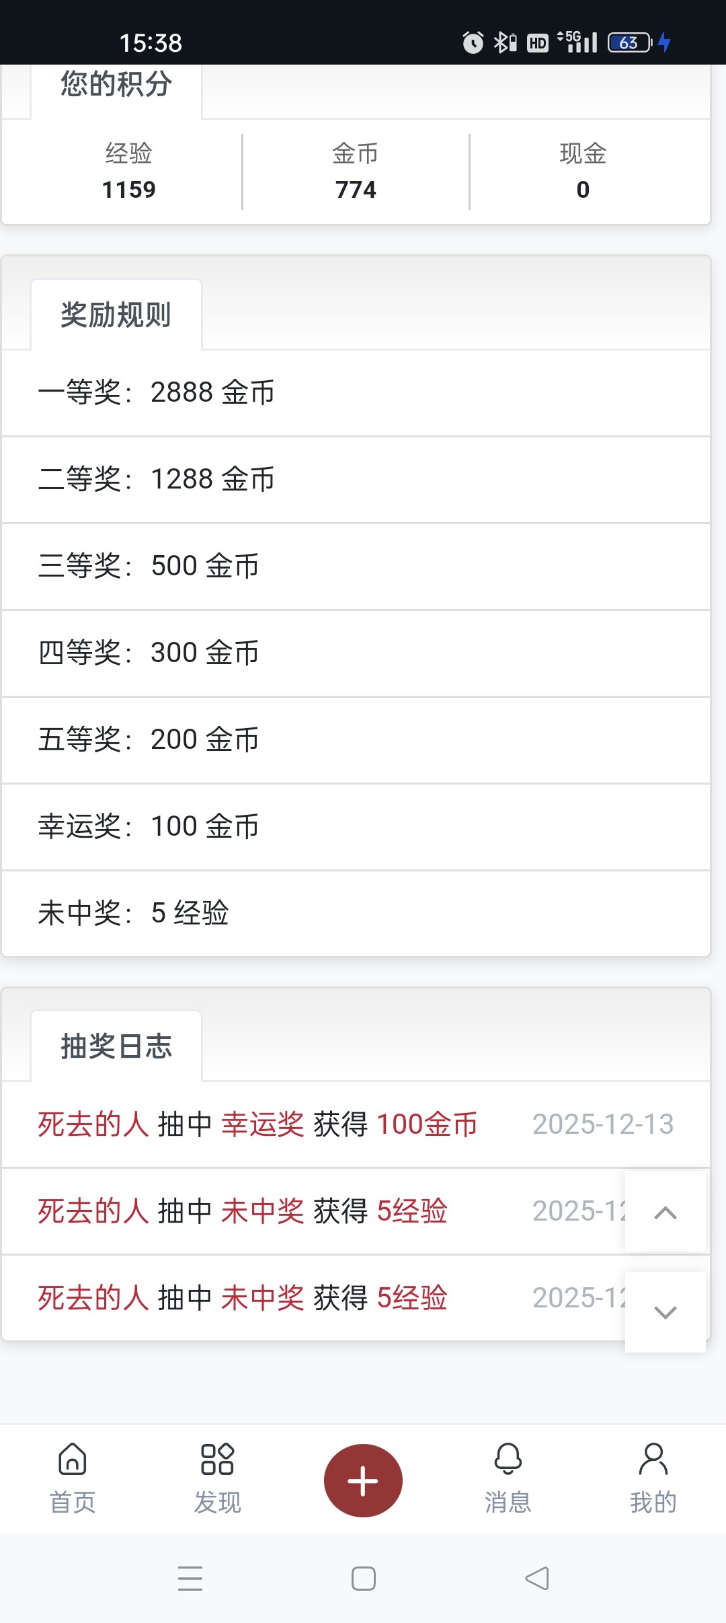Screen dimensions: 726x1623
Task: Select the 您的积分 tab
Action: click(x=116, y=85)
